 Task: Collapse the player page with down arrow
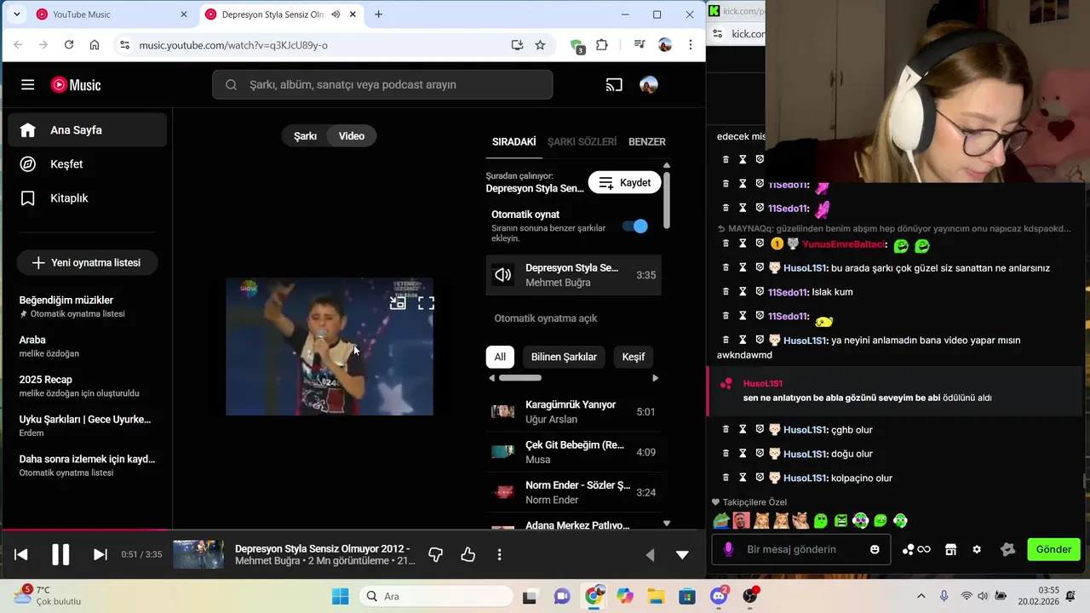tap(682, 554)
